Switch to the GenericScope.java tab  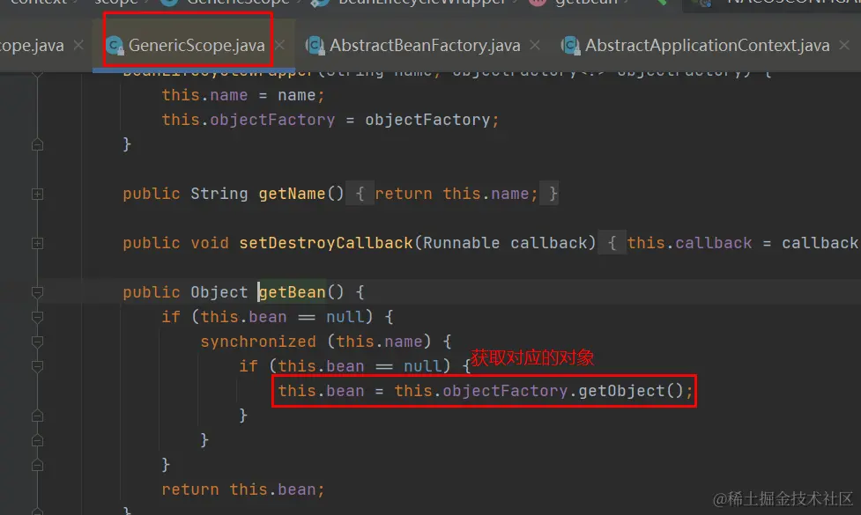(196, 46)
